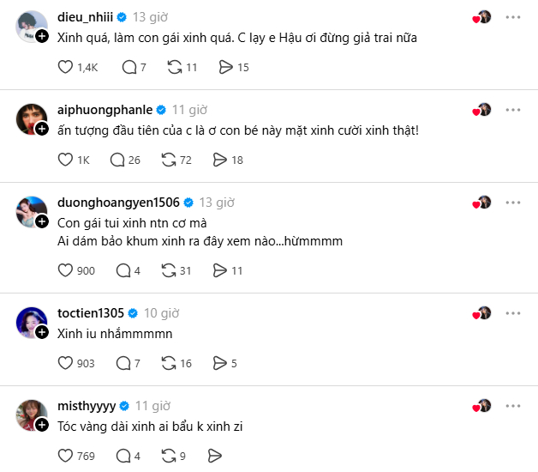The height and width of the screenshot is (472, 538).
Task: Open more options menu for dieu_nhiii's comment
Action: coord(513,17)
